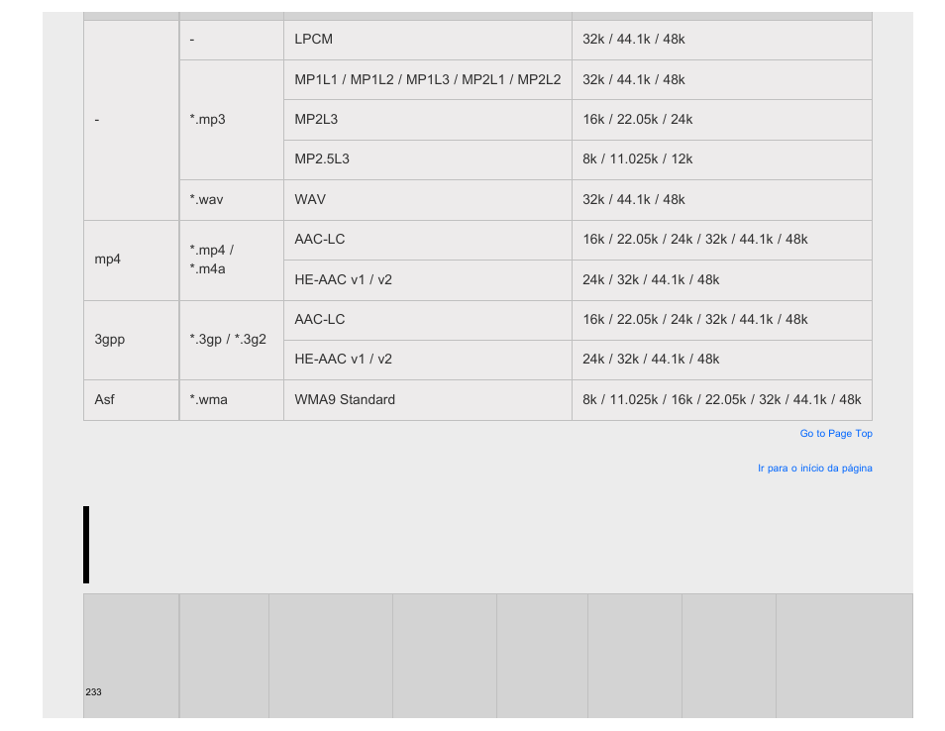
Task: Select the *.mp4 / *.m4a extension cell
Action: point(232,261)
